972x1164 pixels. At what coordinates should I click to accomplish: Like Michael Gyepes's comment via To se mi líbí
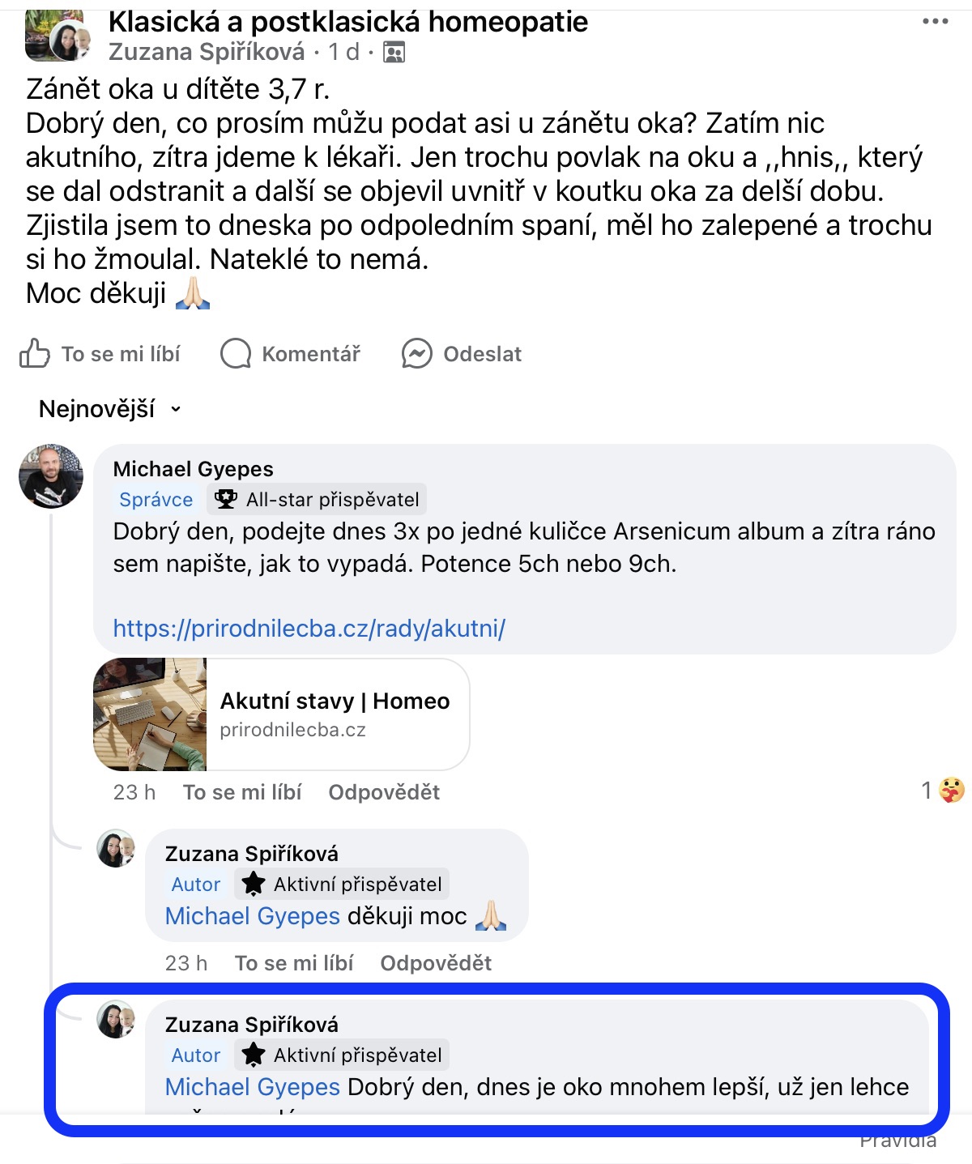click(x=242, y=792)
